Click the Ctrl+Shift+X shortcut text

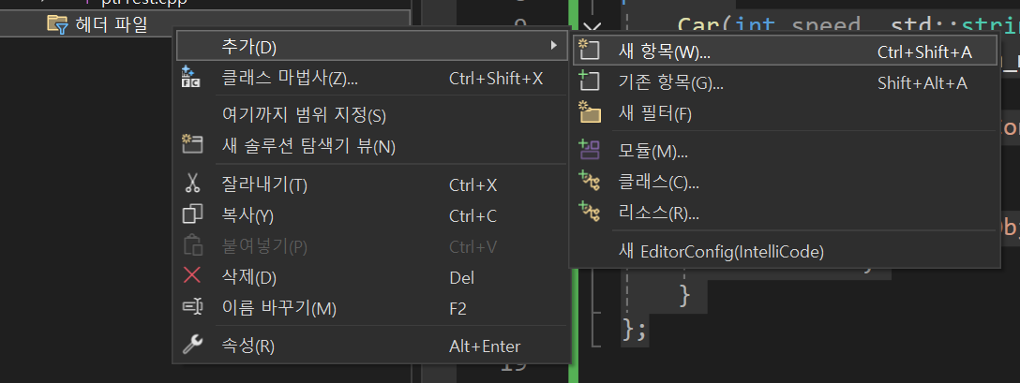click(496, 79)
